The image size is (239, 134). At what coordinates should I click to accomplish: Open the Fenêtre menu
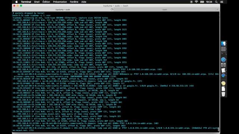tap(74, 2)
